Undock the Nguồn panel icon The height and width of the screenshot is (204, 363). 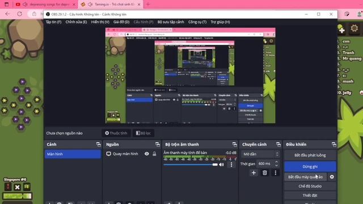point(158,144)
